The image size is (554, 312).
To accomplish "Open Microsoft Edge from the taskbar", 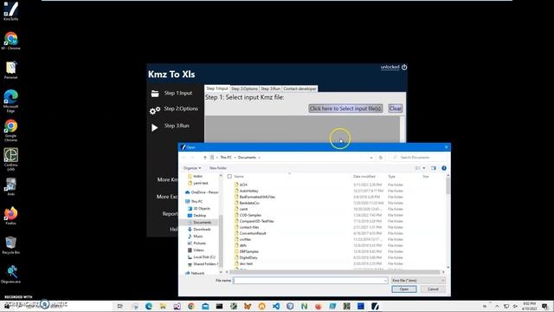I will coord(149,306).
